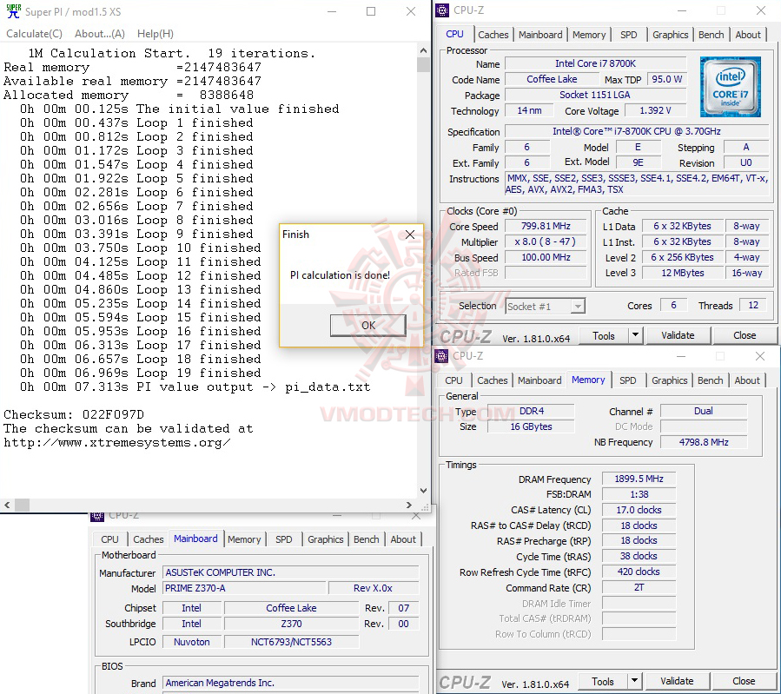
Task: Click the CPU-Z icon on the Memory window
Action: pos(441,356)
